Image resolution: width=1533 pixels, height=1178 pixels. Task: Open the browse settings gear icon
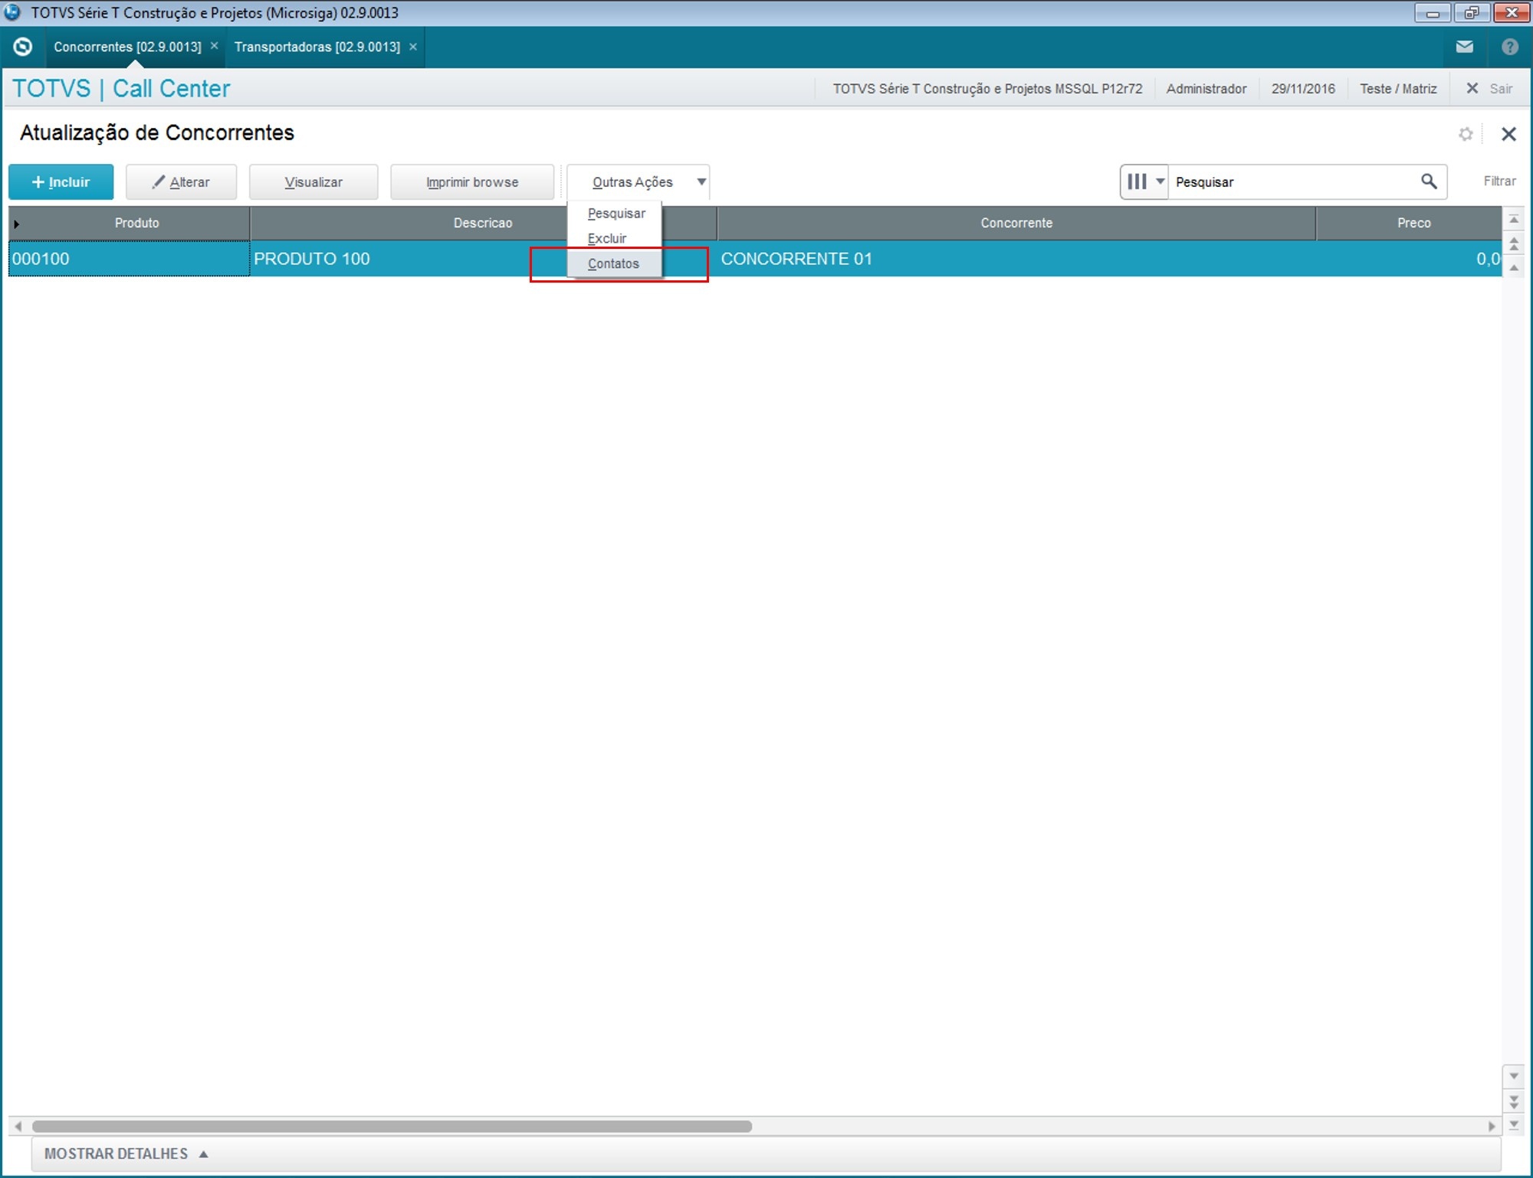(x=1466, y=134)
